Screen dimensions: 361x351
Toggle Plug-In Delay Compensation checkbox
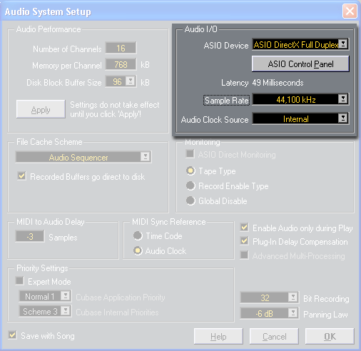[244, 241]
